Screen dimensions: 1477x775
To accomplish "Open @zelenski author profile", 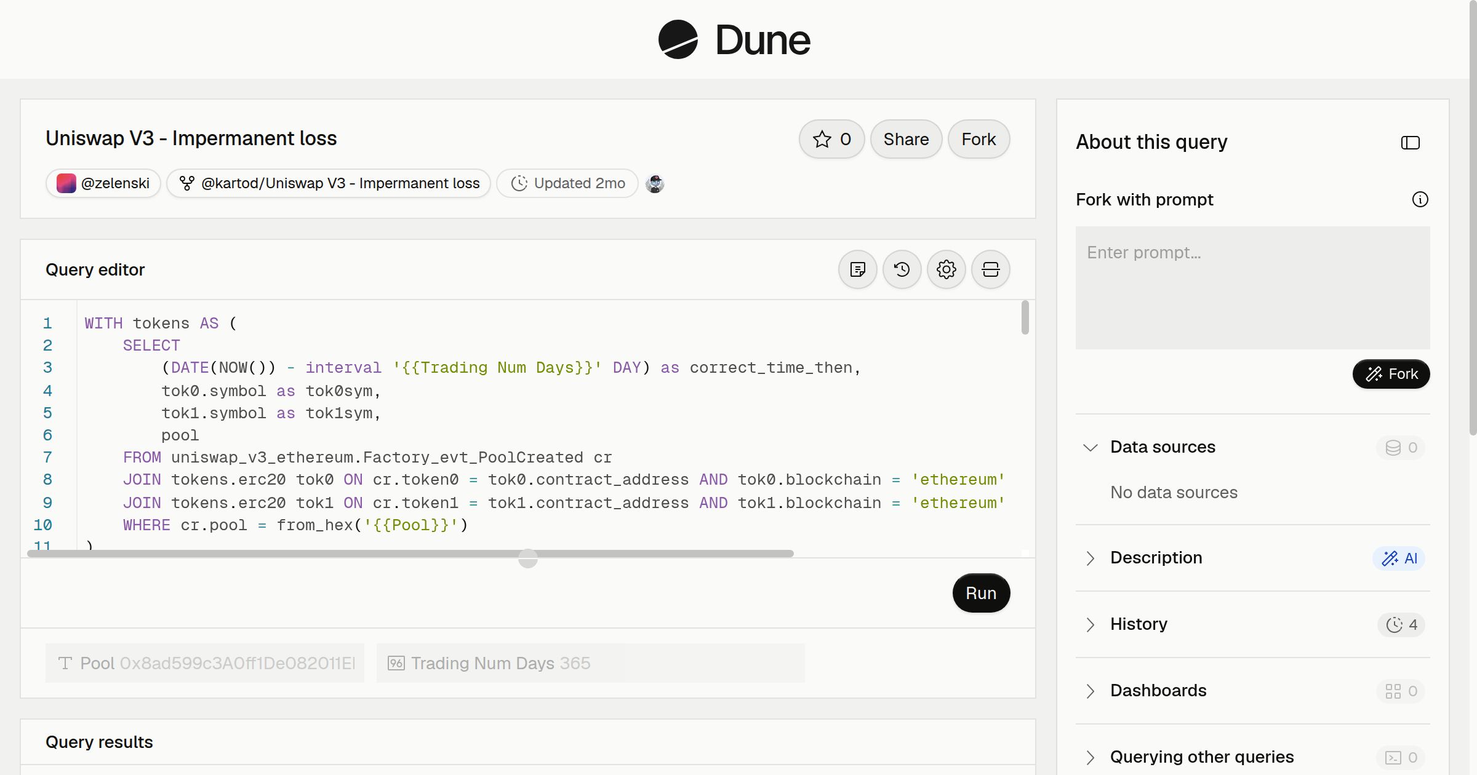I will click(103, 183).
